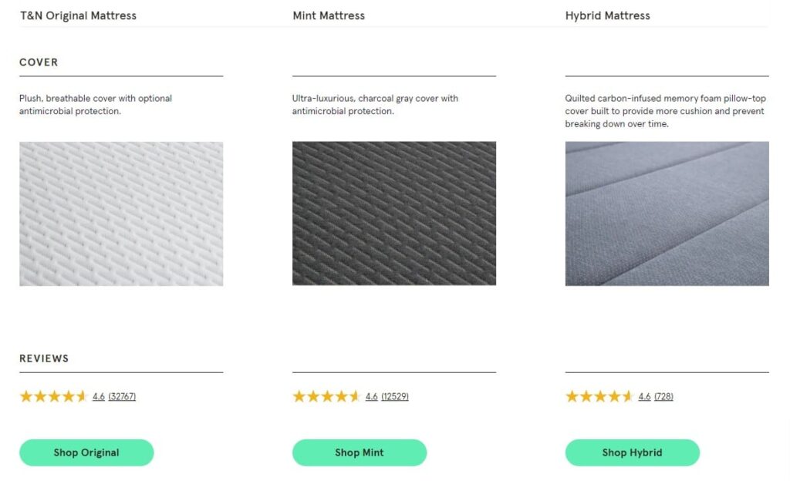Click the Hybrid Mattress 4.6 rating
The height and width of the screenshot is (491, 790).
pyautogui.click(x=644, y=396)
